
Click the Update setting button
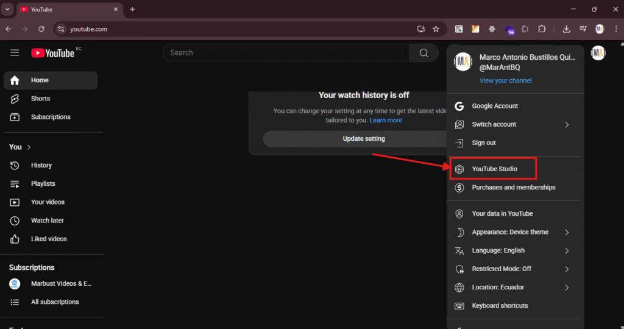coord(363,138)
